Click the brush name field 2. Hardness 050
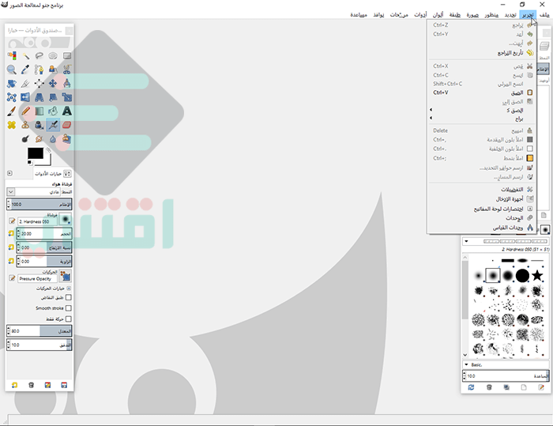This screenshot has width=553, height=426. [x=37, y=221]
